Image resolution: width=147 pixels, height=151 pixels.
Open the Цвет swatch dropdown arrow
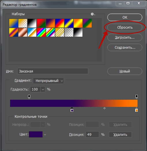[45, 135]
